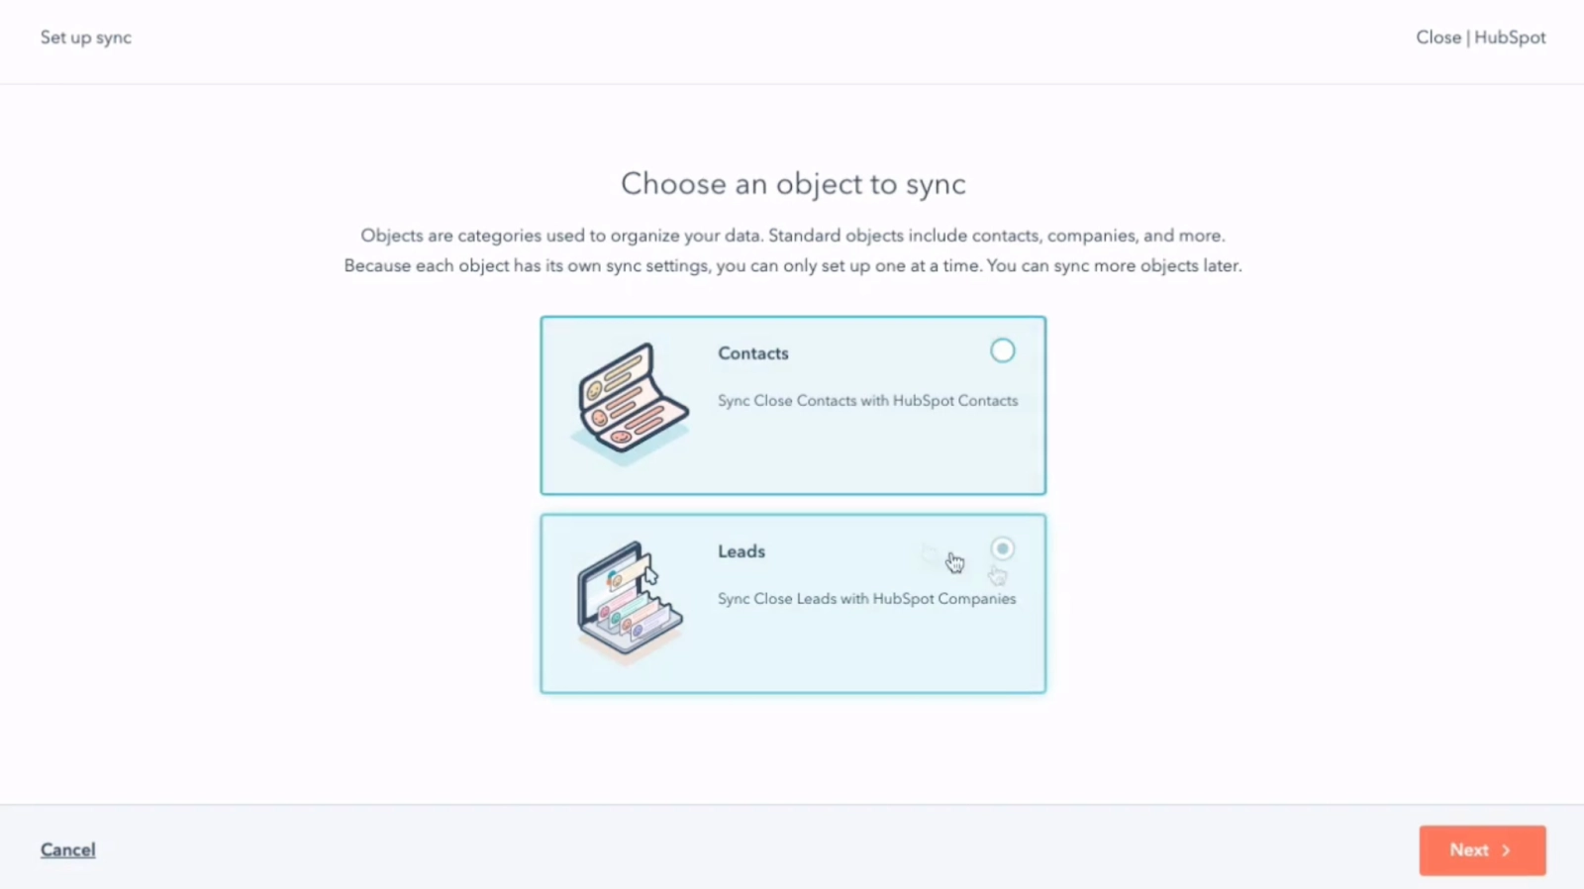Click the Contacts card illustration
This screenshot has height=889, width=1584.
click(x=630, y=404)
